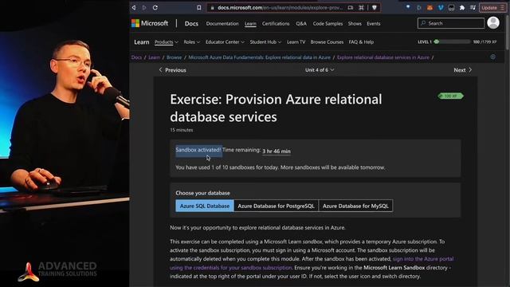Select Azure Database for MySQL
Viewport: 510px width, 287px height.
355,206
